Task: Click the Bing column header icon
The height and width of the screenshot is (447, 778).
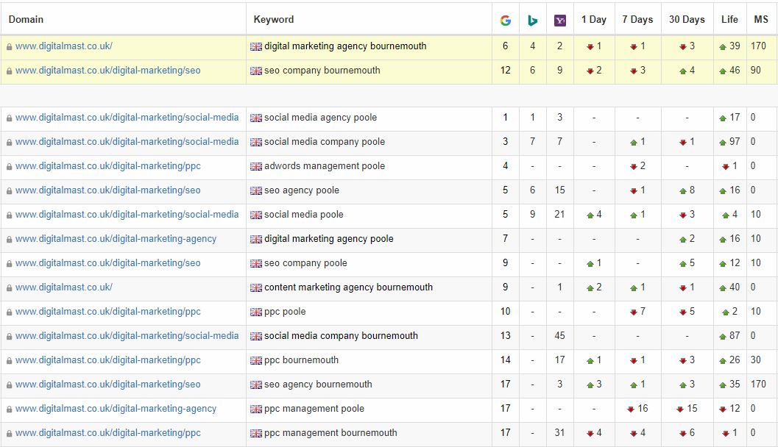Action: (532, 21)
